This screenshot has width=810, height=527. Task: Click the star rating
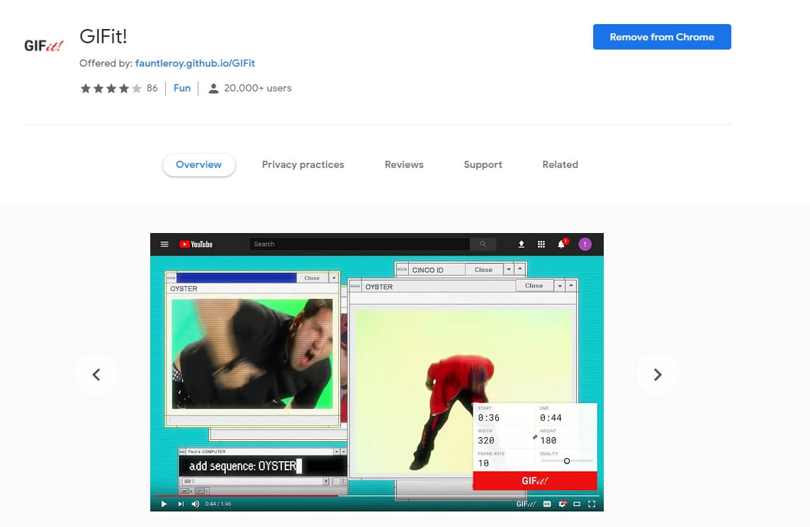111,89
